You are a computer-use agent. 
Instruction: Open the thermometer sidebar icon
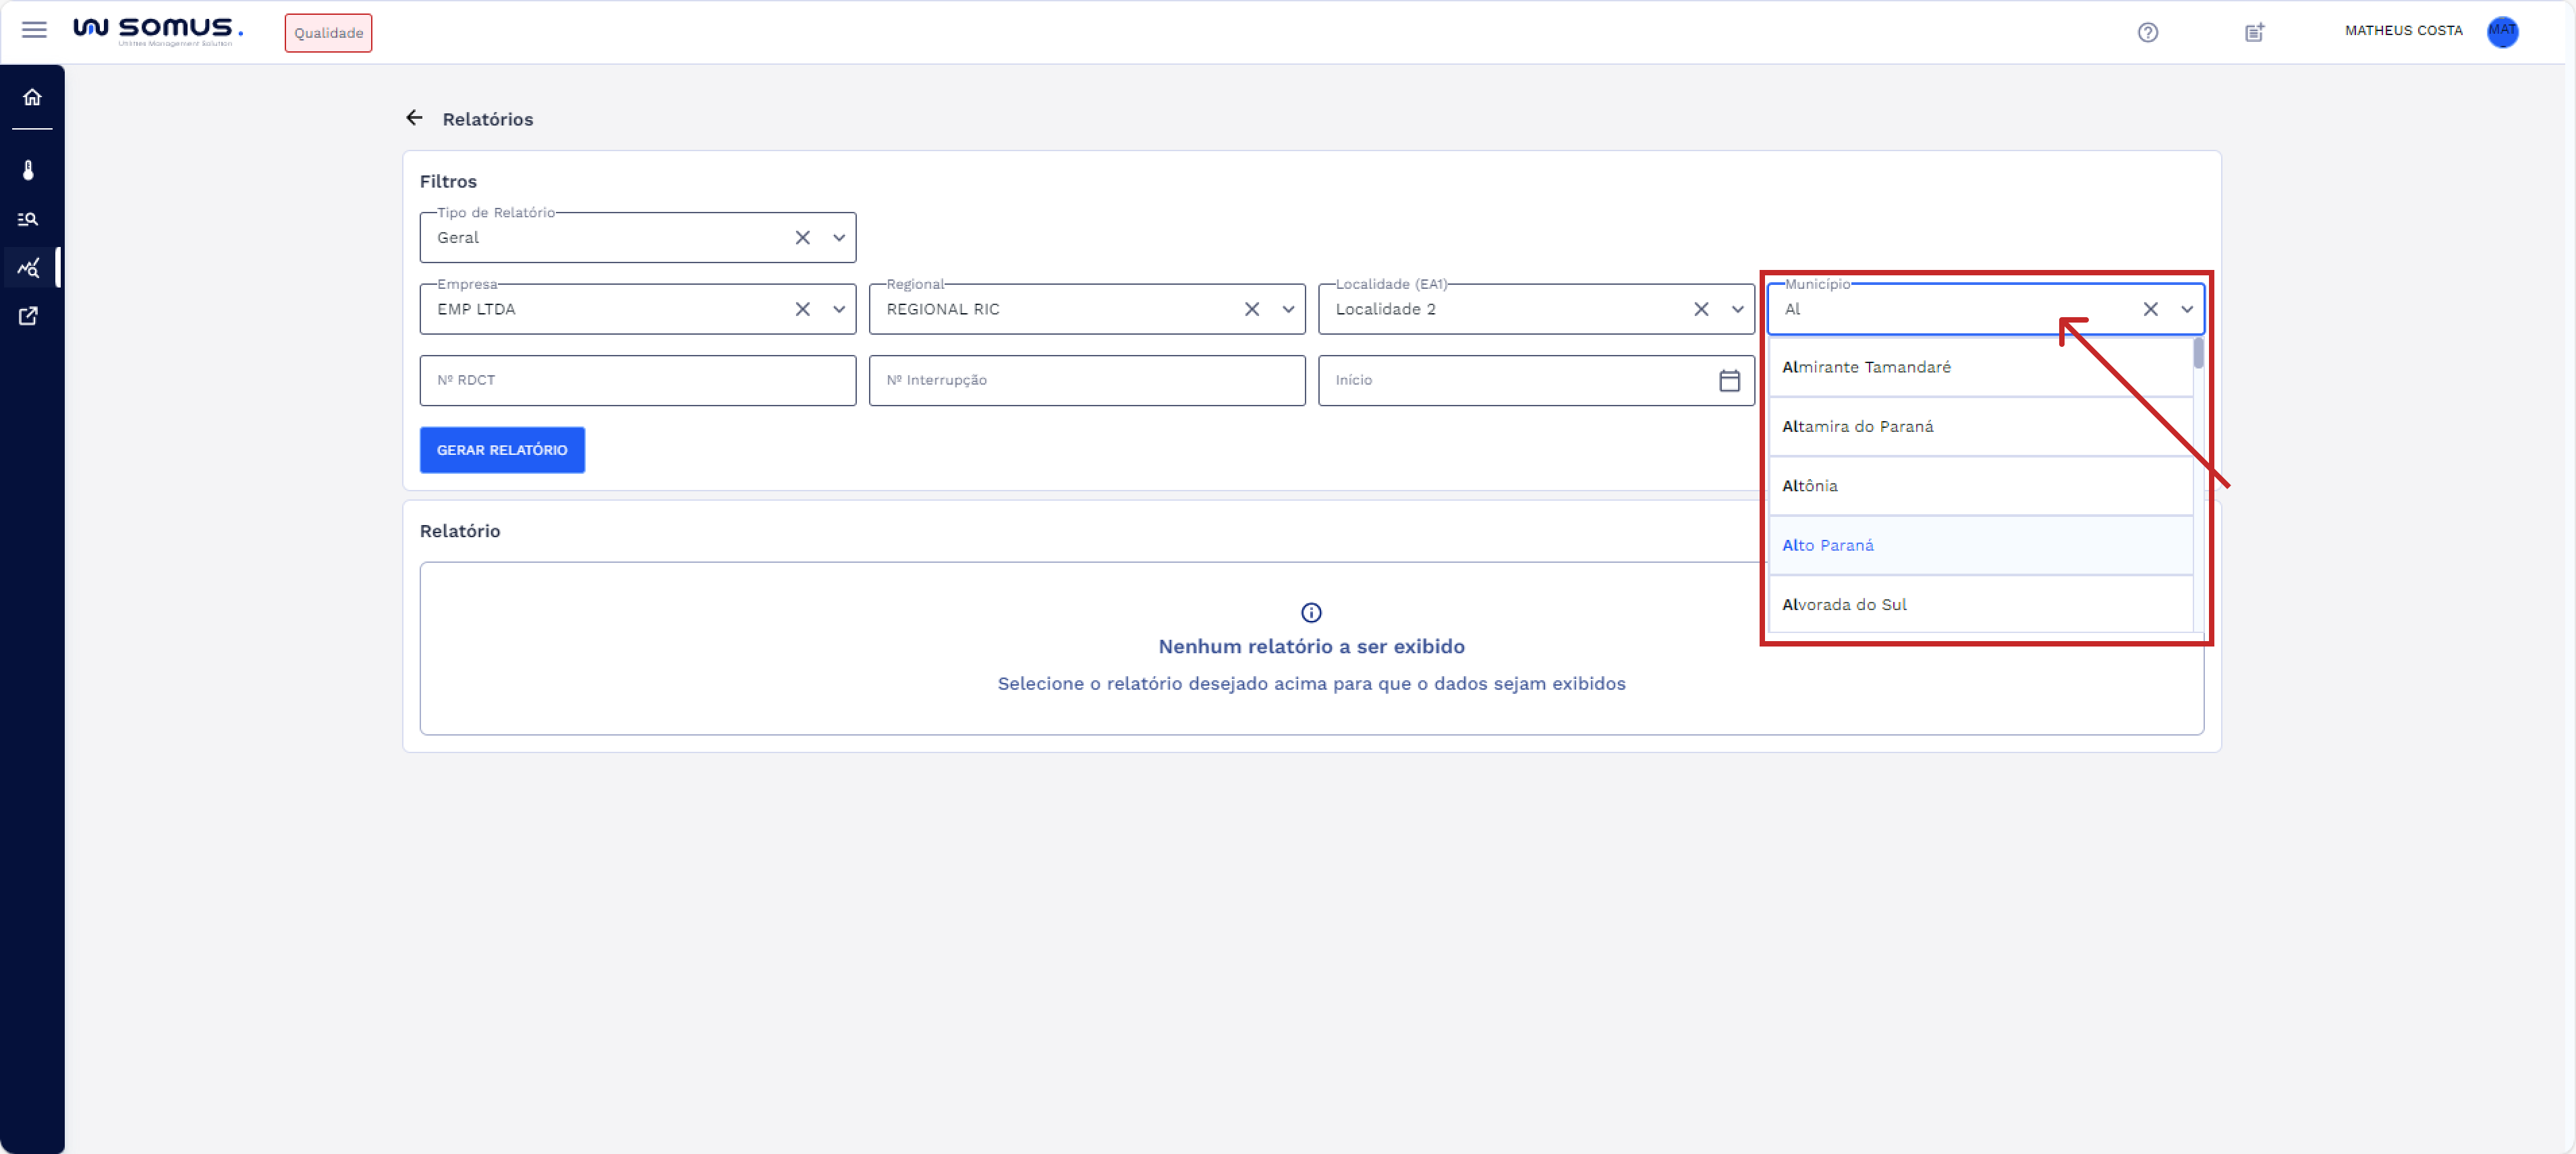(x=29, y=170)
